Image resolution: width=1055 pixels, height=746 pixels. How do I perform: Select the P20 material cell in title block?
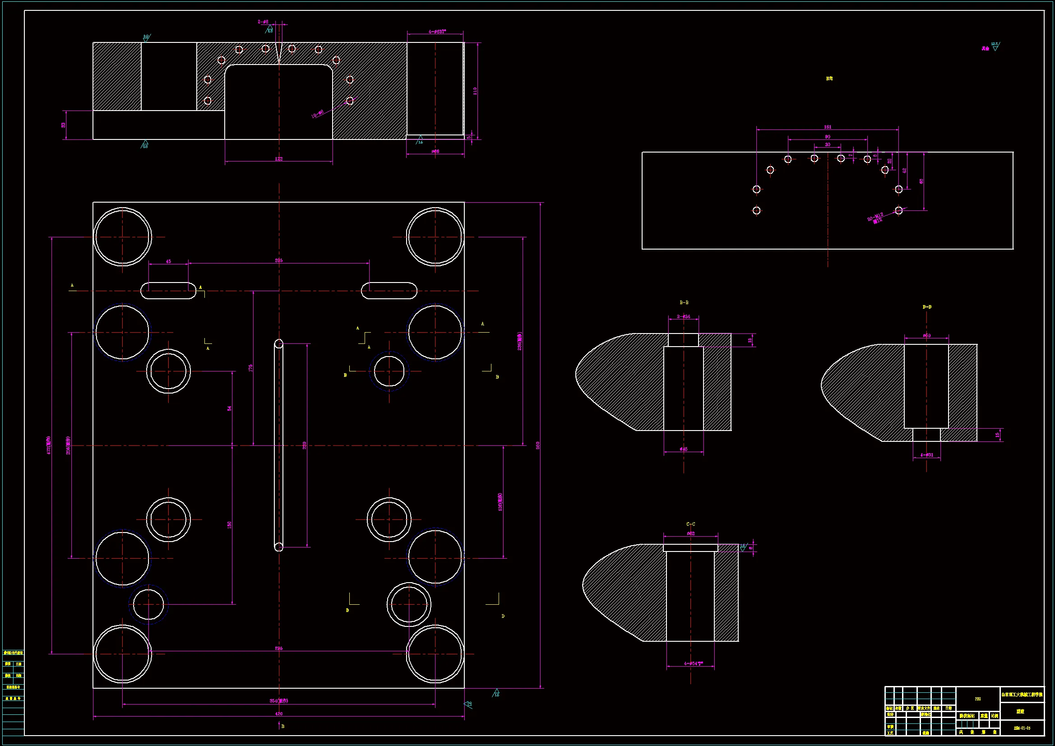point(978,699)
